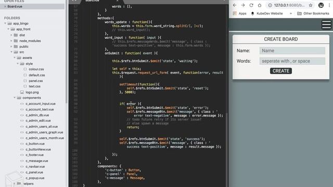Screen dimensions: 333x187
Task: Open c_button.vue file
Action: pyautogui.click(x=35, y=143)
